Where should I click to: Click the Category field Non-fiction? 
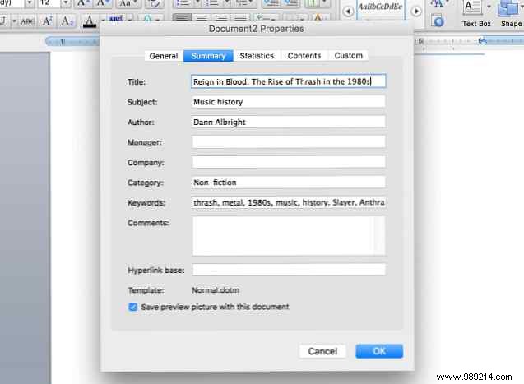tap(289, 183)
